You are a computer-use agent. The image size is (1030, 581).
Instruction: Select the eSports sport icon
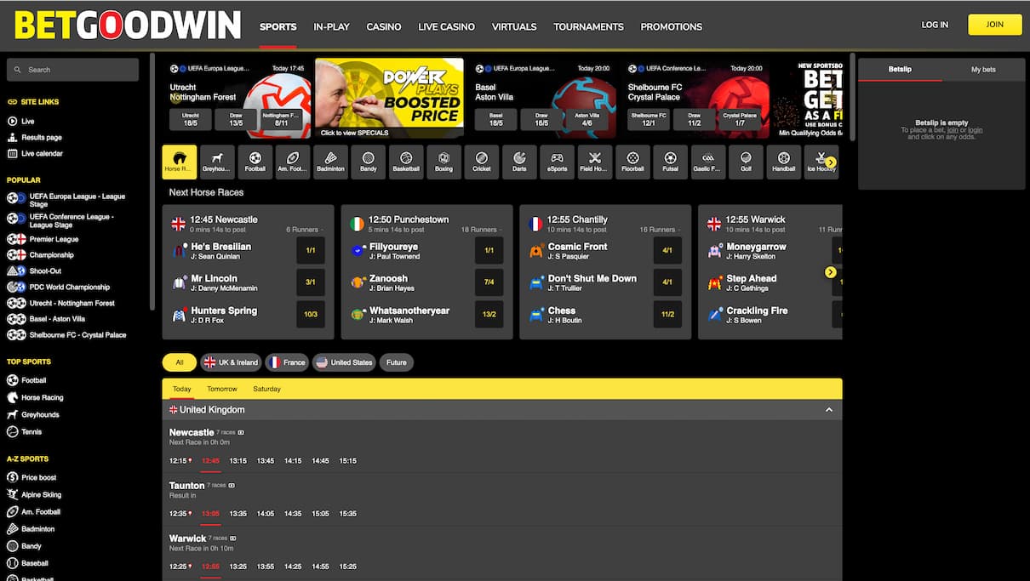[x=557, y=161]
